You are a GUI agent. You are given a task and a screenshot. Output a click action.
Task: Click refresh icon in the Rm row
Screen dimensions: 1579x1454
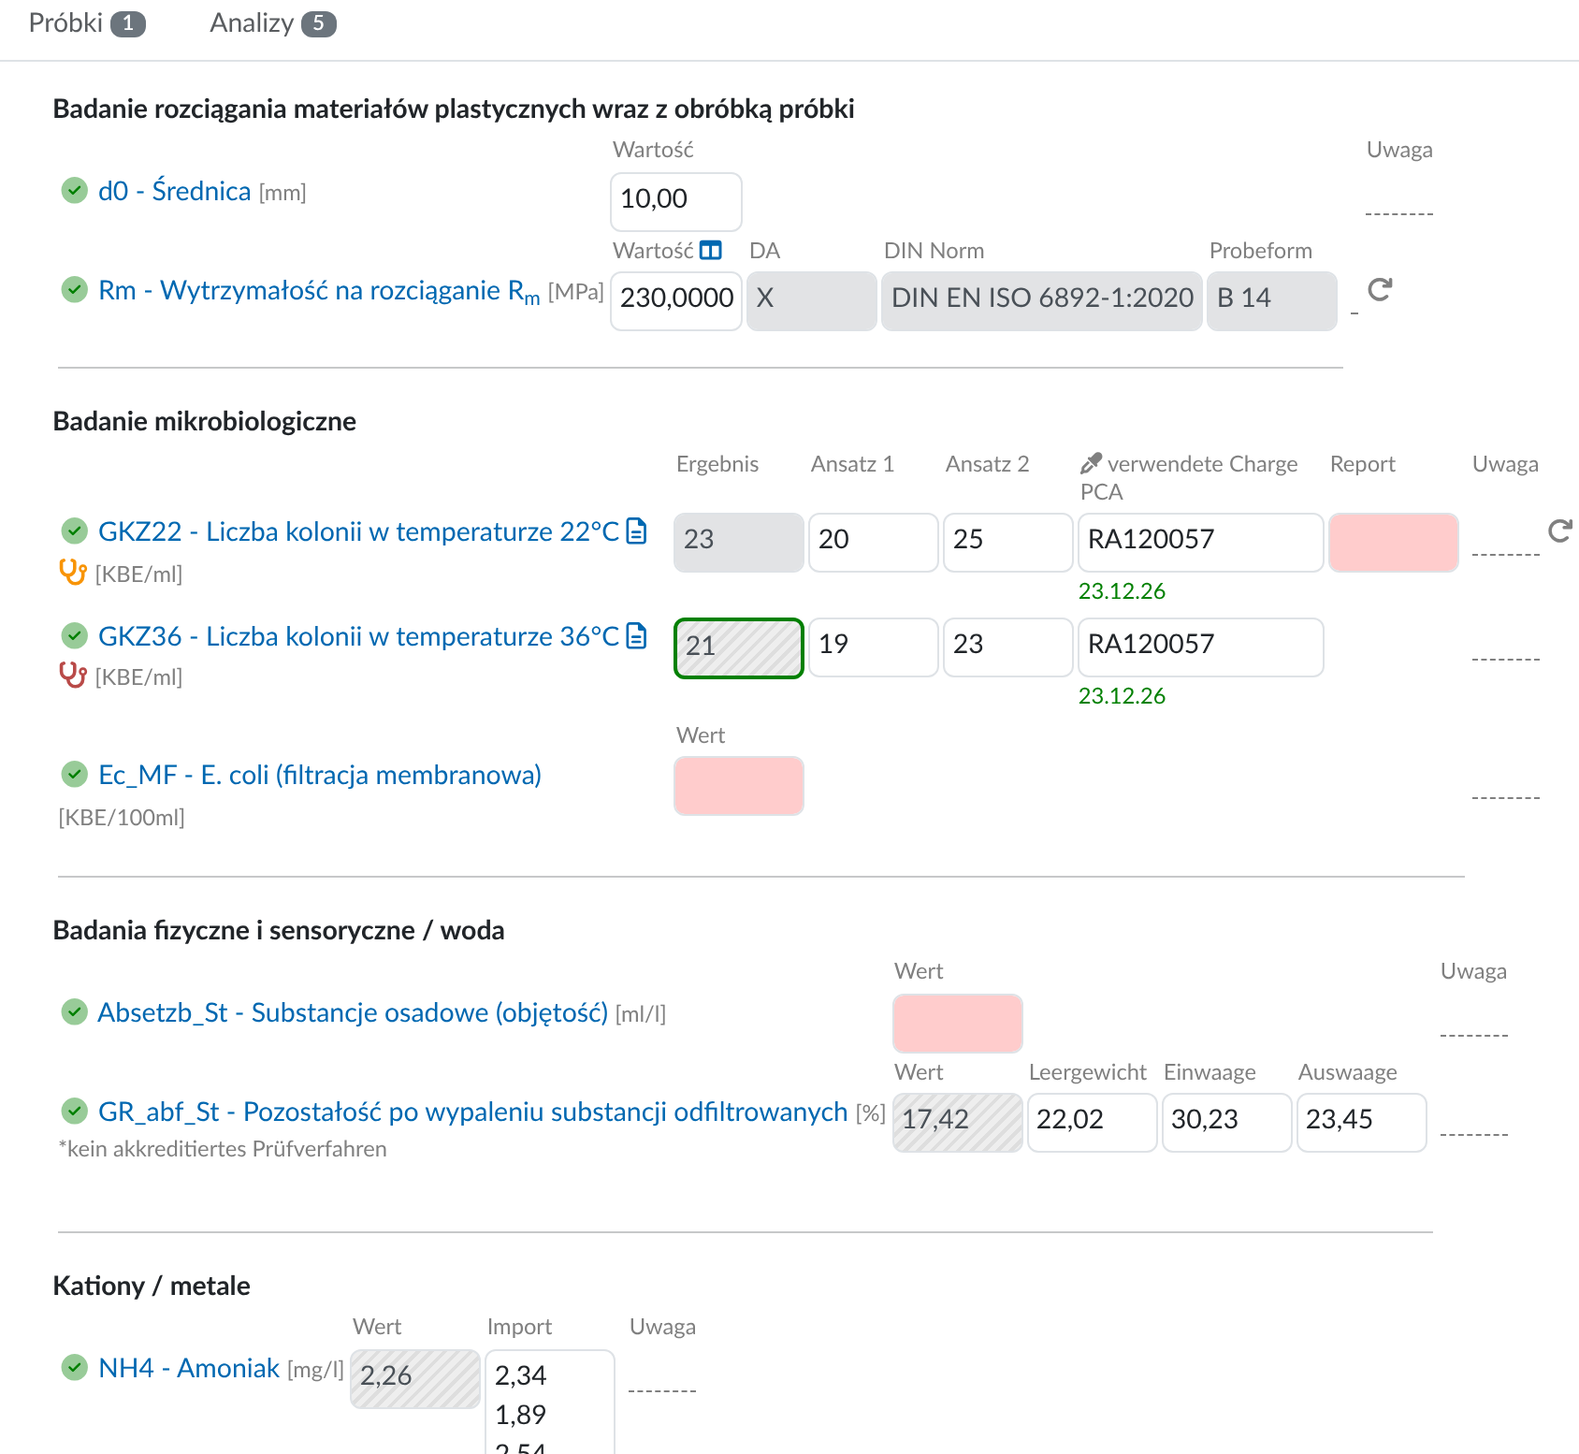point(1380,290)
